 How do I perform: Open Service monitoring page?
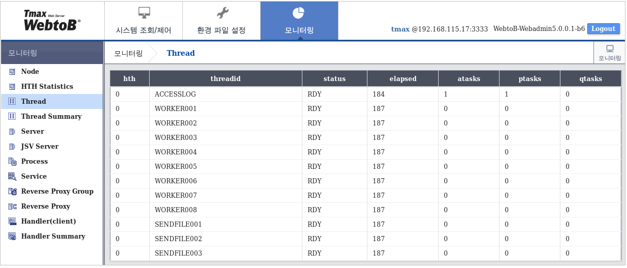click(x=52, y=177)
